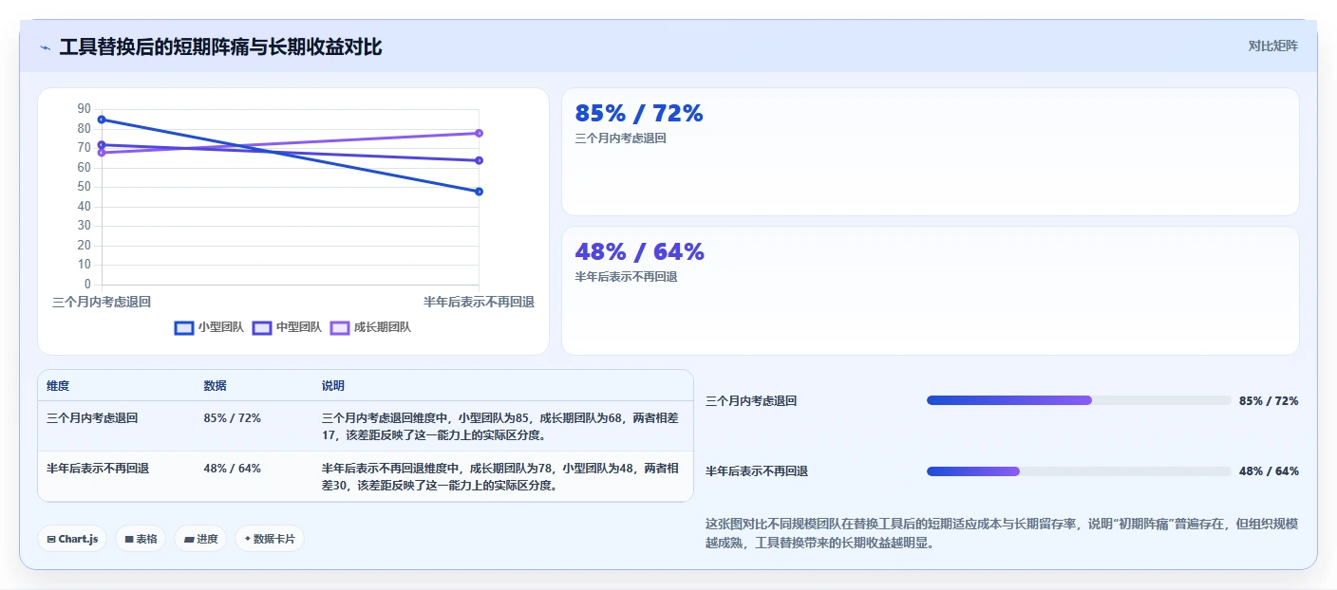Viewport: 1337px width, 590px height.
Task: Toggle the 中型团队 legend item
Action: pyautogui.click(x=287, y=327)
